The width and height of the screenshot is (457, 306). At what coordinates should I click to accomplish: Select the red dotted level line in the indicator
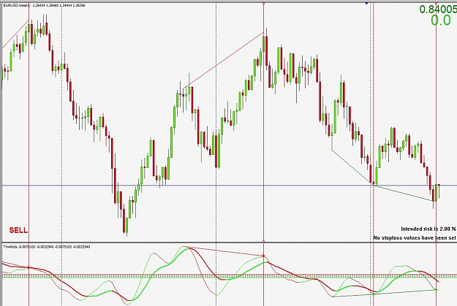tap(228, 275)
